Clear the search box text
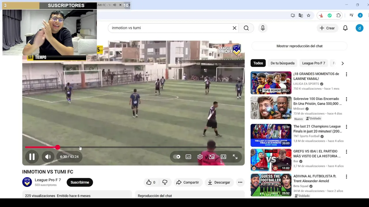 [x=235, y=28]
